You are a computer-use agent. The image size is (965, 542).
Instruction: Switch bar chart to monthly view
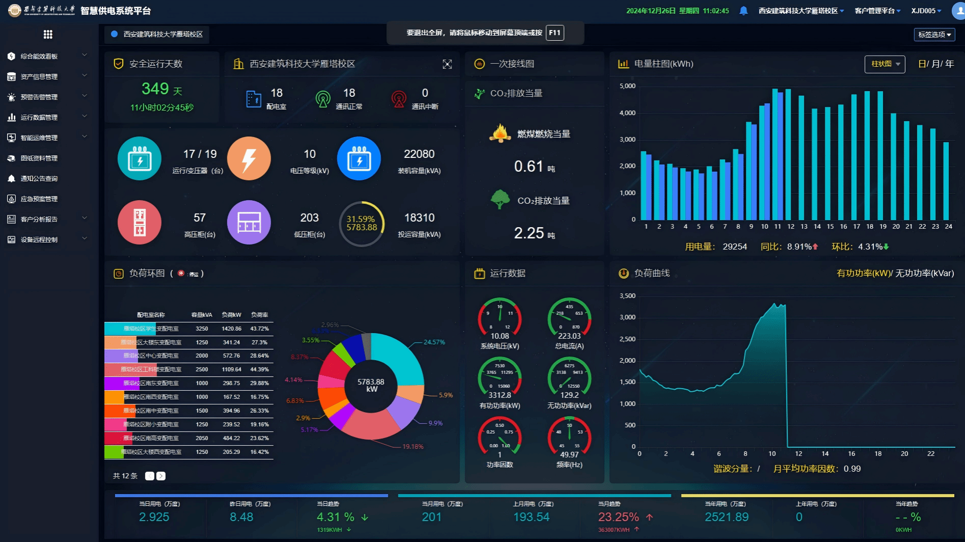coord(935,64)
